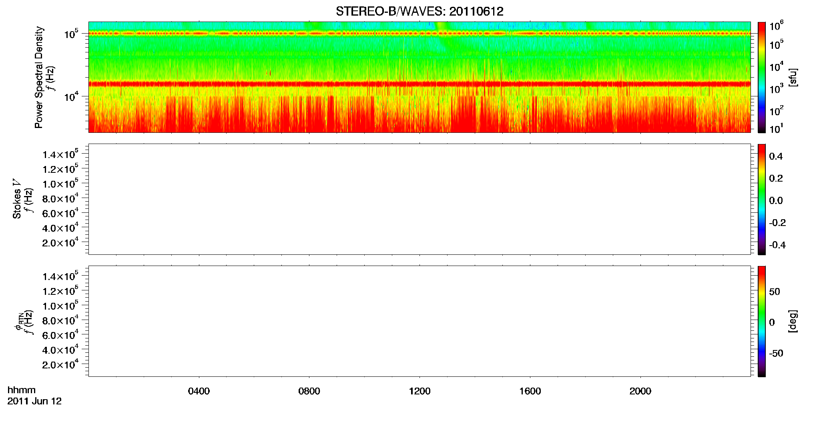The height and width of the screenshot is (432, 839).
Task: Click the -50 tick on degree colorbar
Action: pos(776,353)
